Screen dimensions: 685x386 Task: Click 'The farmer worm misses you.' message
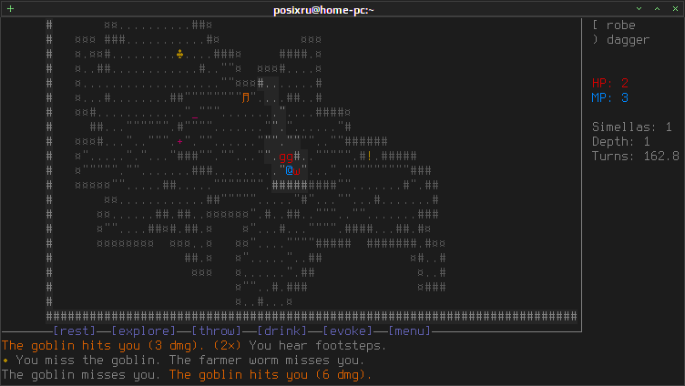tap(267, 361)
